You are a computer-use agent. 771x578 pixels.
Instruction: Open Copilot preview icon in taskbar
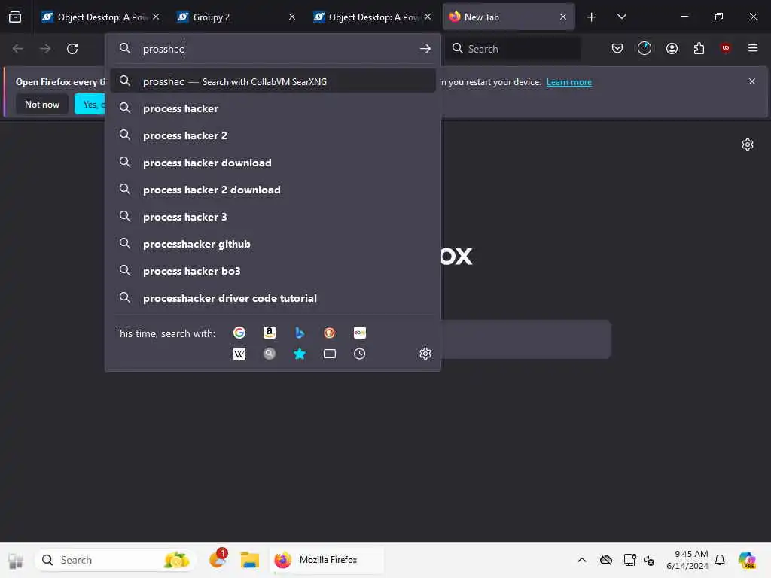tap(747, 560)
